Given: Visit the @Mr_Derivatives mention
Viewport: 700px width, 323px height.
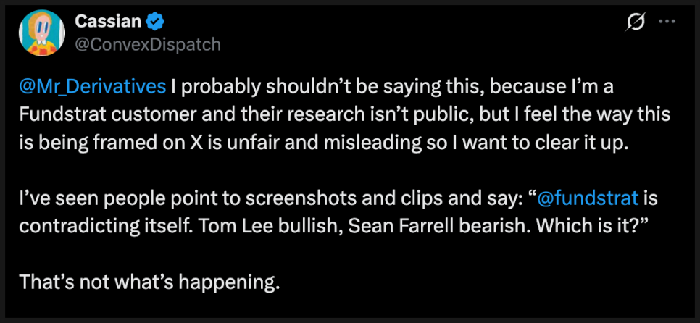Looking at the screenshot, I should [93, 87].
